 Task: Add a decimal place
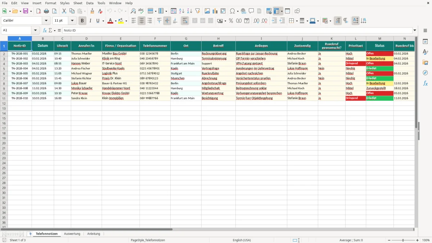click(x=256, y=21)
